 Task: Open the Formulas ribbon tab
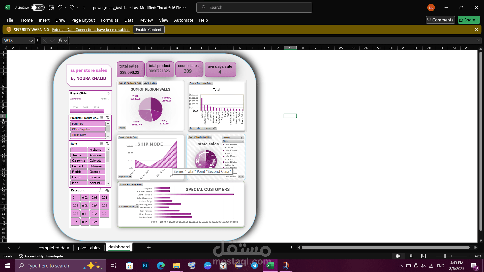coord(110,20)
